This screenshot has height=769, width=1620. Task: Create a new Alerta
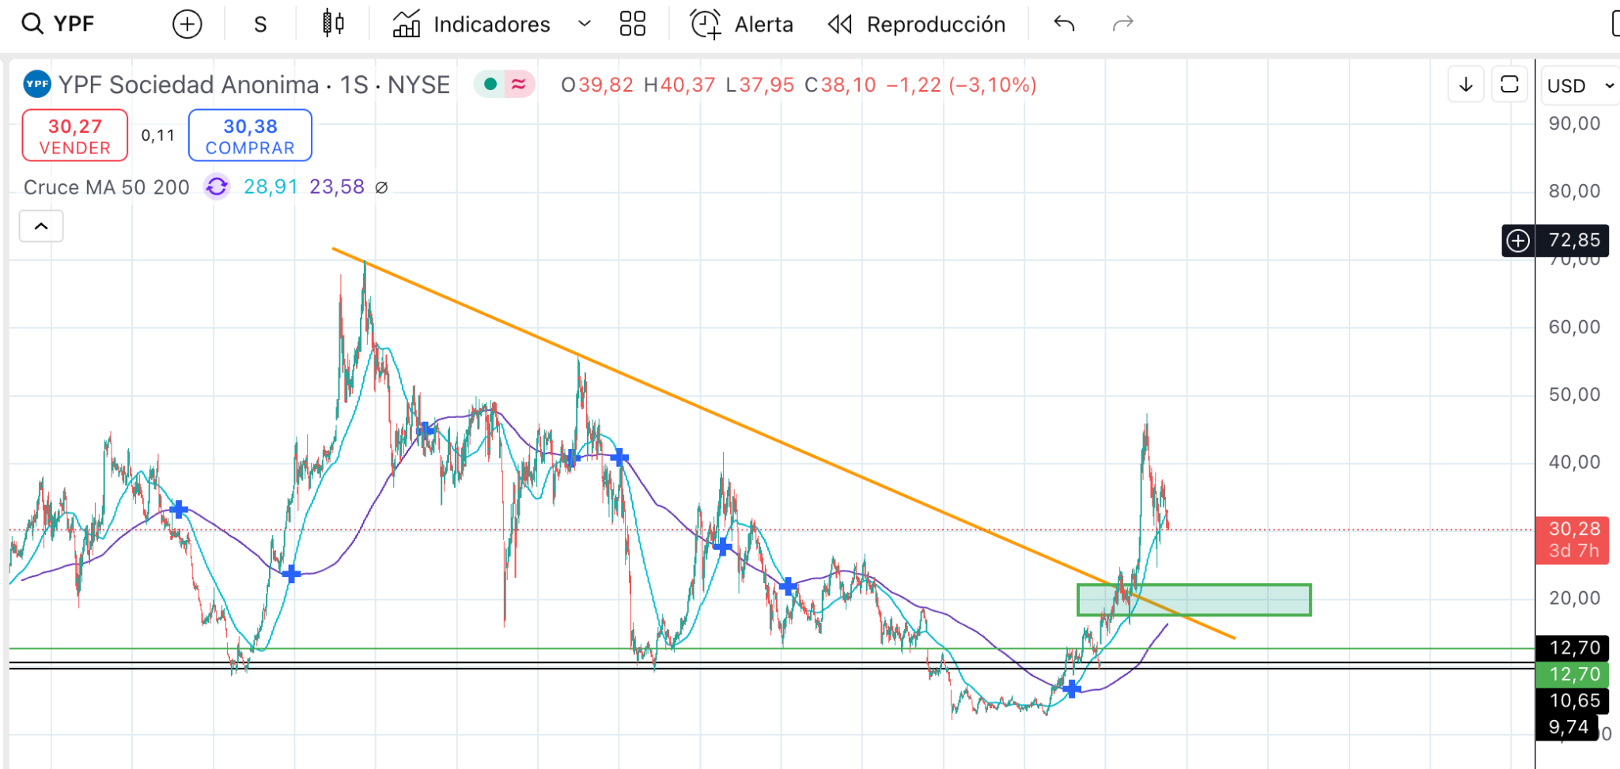741,25
